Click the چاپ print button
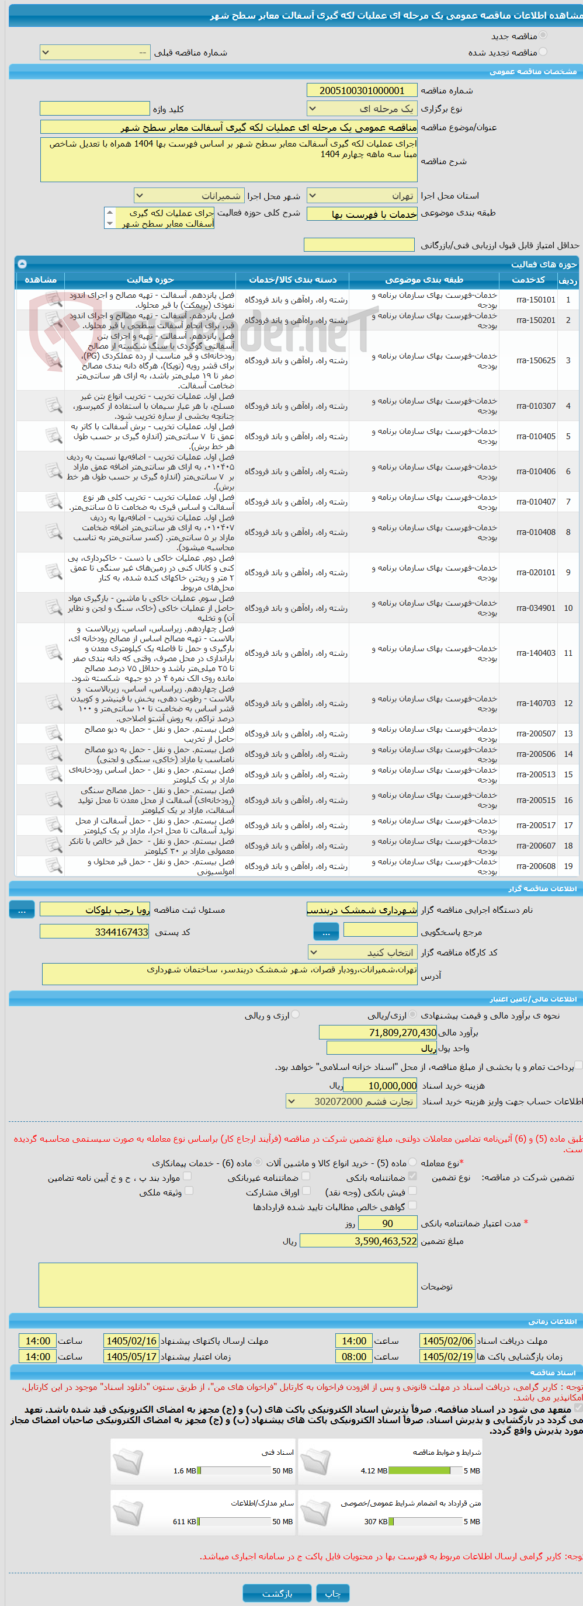Viewport: 583px width, 1606px height. pyautogui.click(x=333, y=1594)
